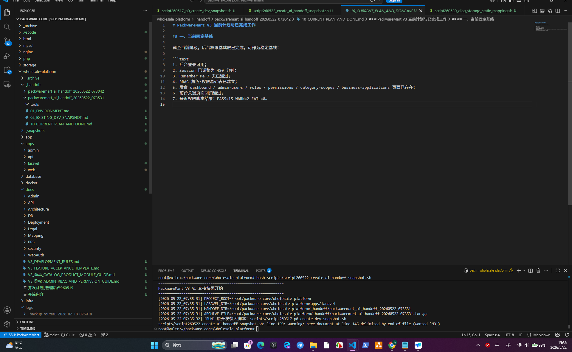Click the editor minimap

click(x=550, y=27)
